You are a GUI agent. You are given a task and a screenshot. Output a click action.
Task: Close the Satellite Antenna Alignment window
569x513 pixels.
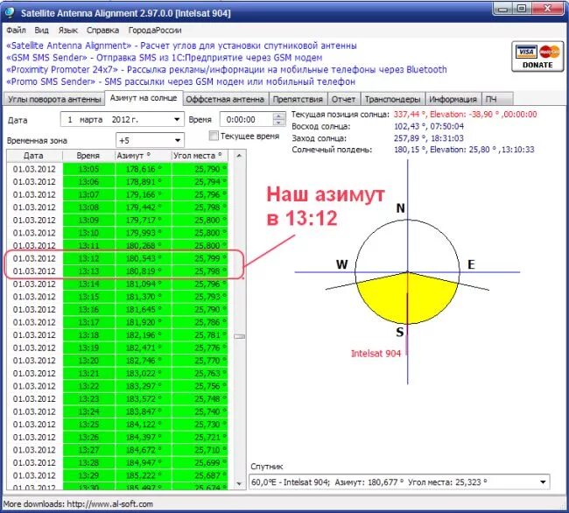tap(547, 9)
